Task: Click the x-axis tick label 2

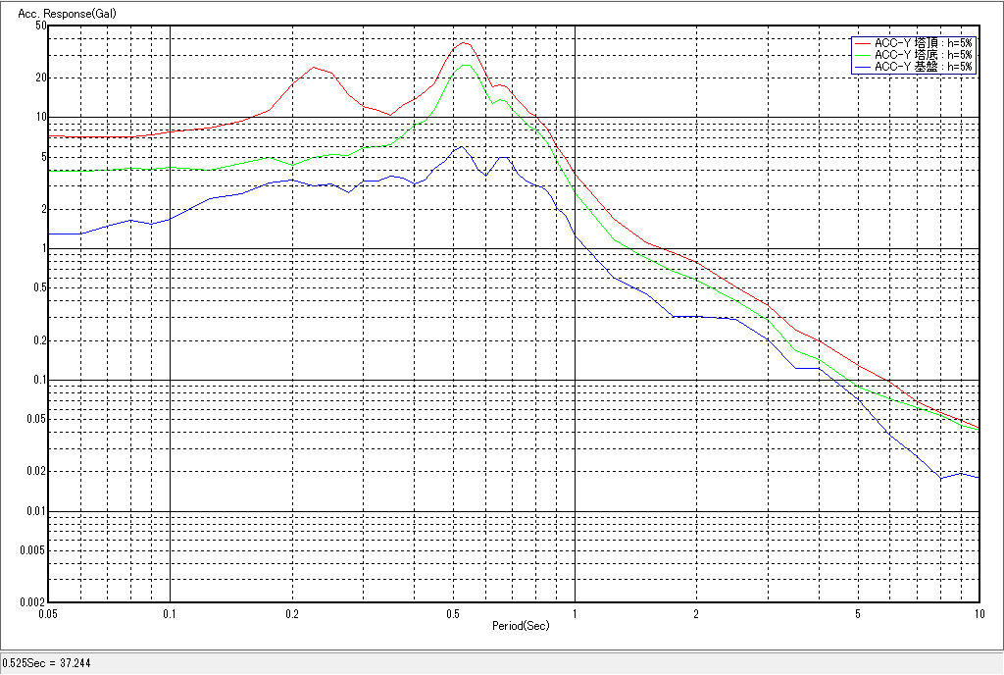Action: point(696,613)
